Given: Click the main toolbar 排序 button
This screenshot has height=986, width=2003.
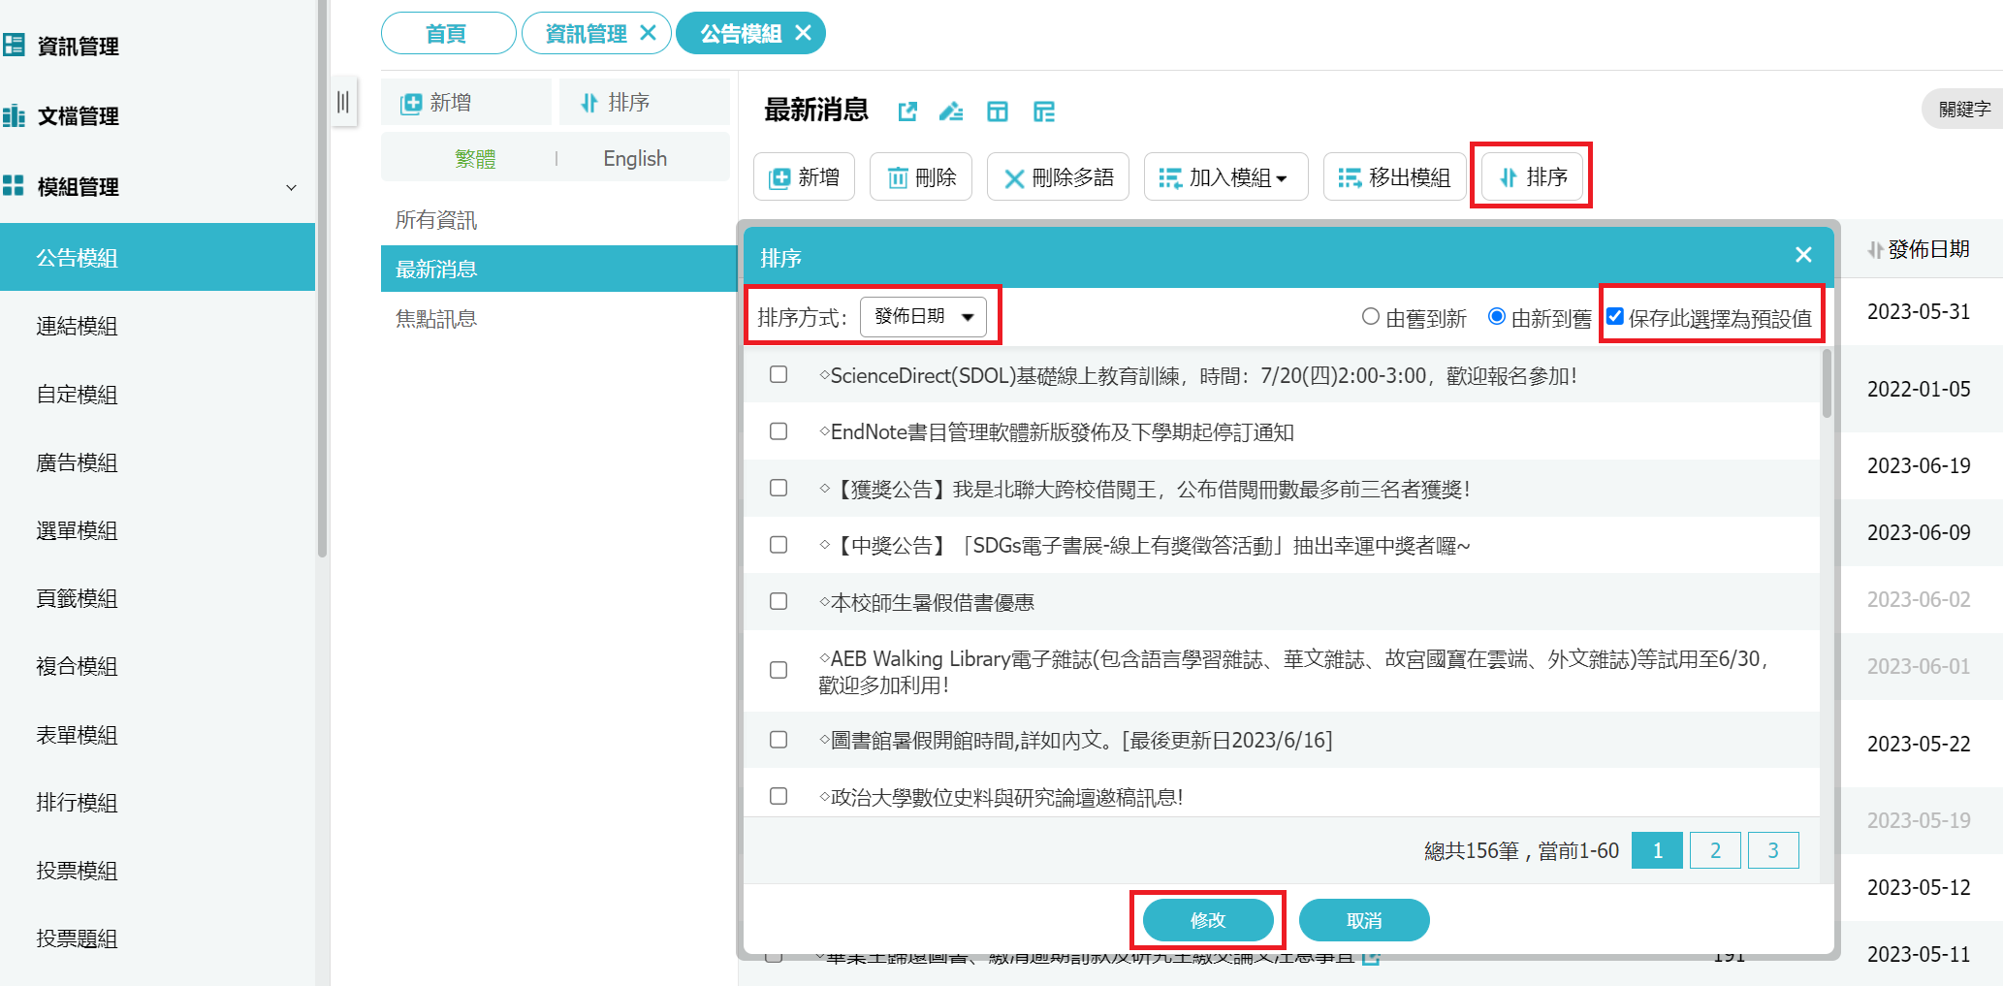Looking at the screenshot, I should tap(1533, 176).
